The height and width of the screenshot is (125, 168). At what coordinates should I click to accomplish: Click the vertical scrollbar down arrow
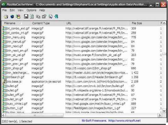coord(164,111)
